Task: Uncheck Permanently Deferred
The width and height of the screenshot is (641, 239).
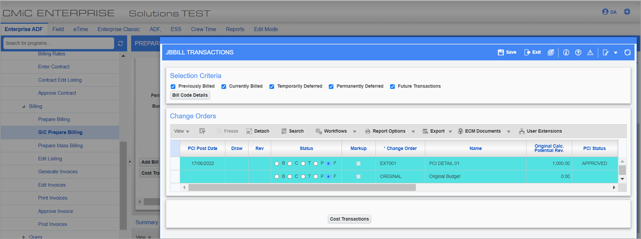Action: point(331,86)
